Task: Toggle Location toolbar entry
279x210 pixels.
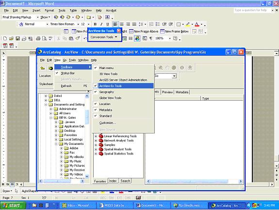Action: (123, 104)
